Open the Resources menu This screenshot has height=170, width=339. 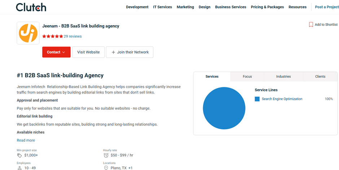[x=298, y=7]
